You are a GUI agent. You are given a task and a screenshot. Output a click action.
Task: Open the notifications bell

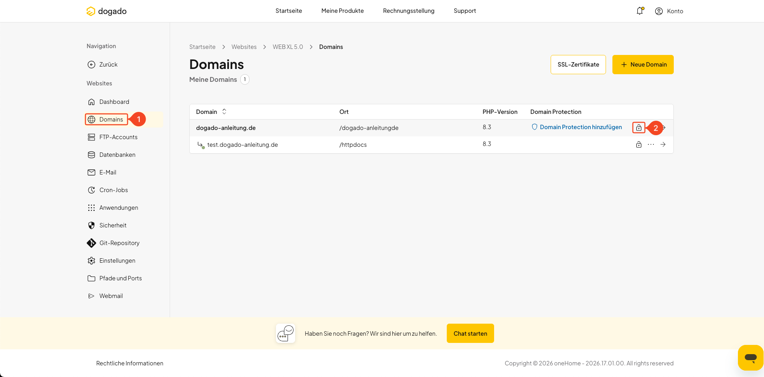640,11
